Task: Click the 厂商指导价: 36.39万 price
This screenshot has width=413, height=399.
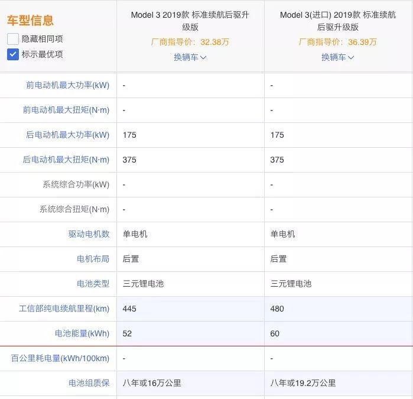Action: pos(338,42)
